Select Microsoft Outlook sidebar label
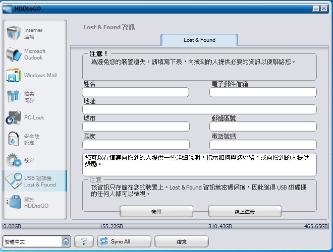The image size is (333, 252). point(35,54)
